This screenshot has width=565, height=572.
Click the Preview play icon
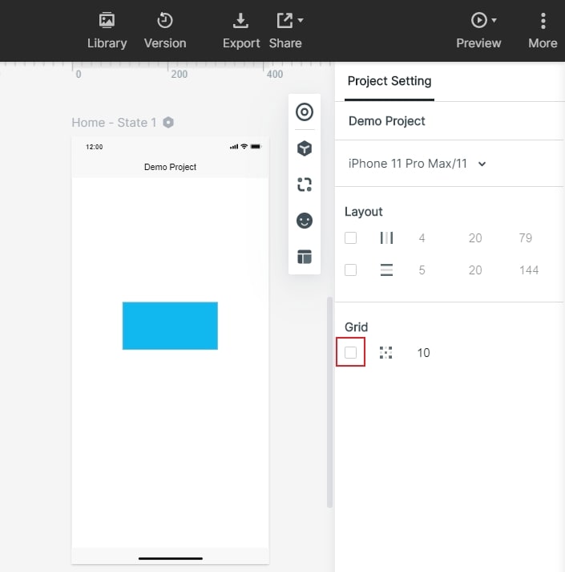tap(478, 20)
